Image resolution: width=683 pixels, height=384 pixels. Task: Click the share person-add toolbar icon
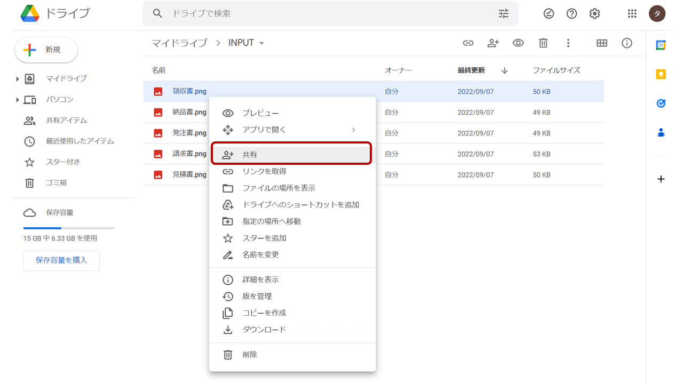click(x=493, y=43)
